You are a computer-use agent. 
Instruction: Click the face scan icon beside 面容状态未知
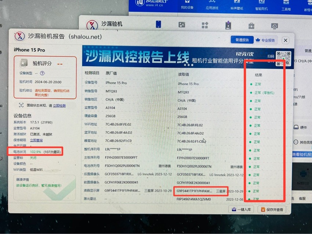click(x=21, y=105)
